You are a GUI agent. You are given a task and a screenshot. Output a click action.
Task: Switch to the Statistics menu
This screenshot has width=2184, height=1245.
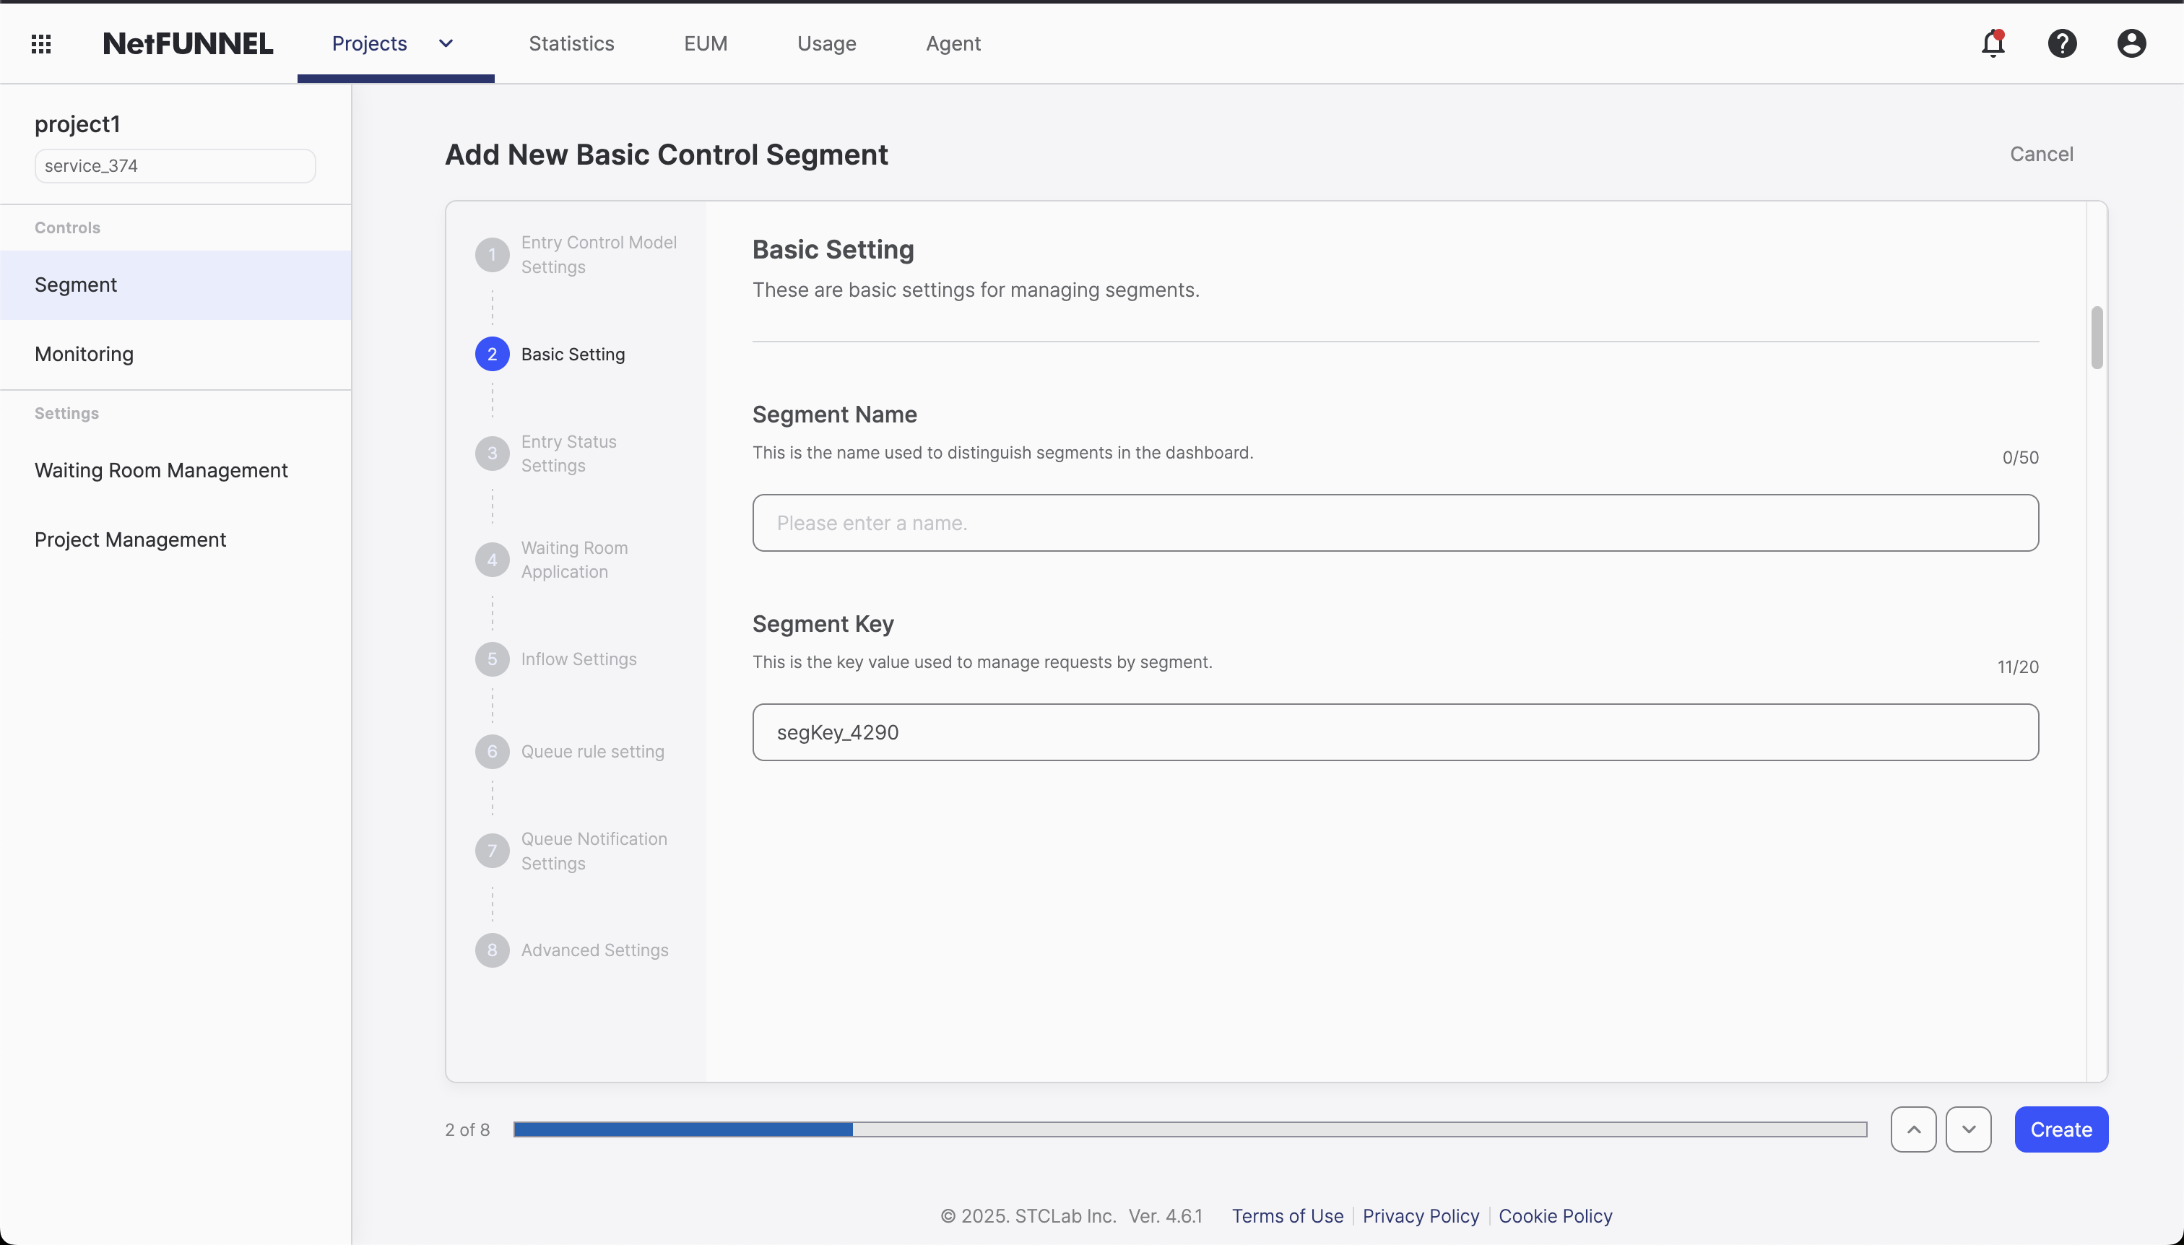click(571, 43)
